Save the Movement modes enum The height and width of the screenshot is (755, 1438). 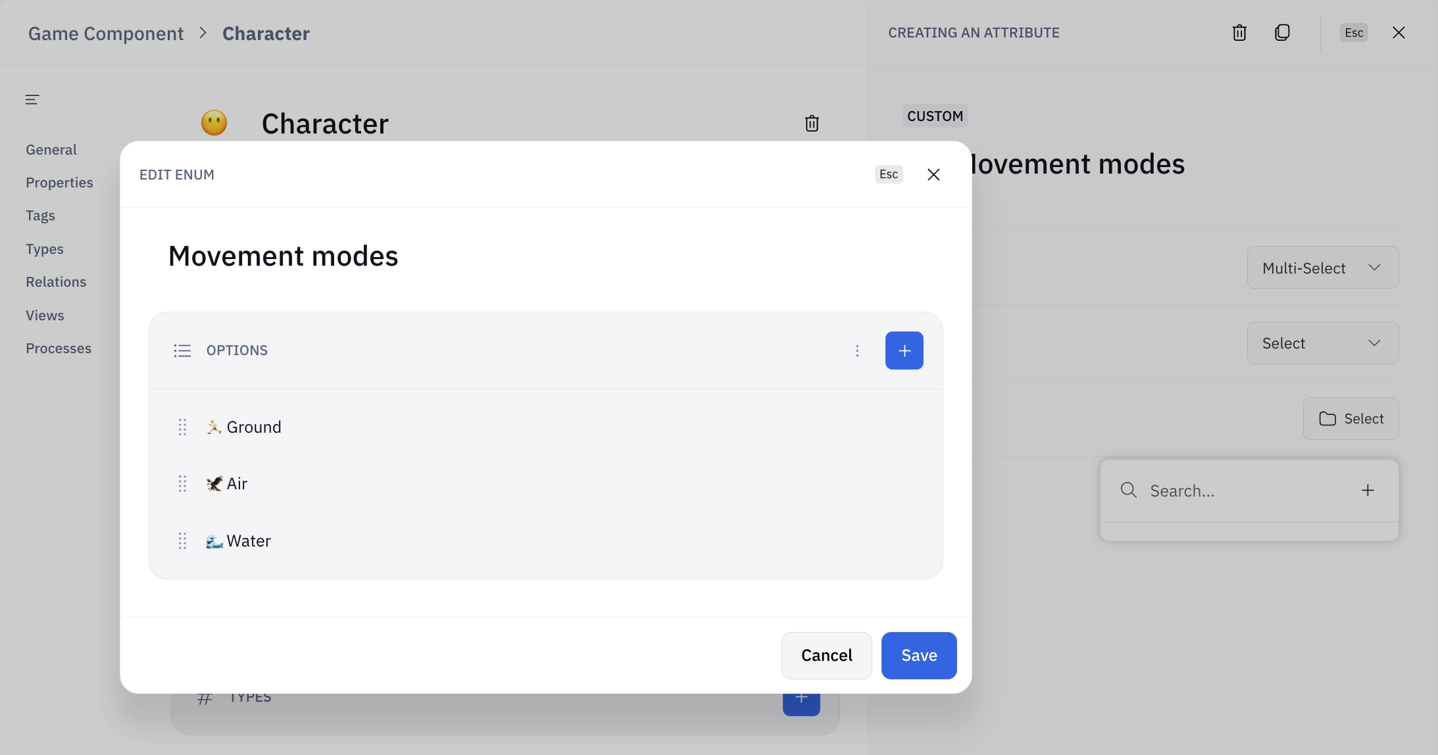pos(918,655)
